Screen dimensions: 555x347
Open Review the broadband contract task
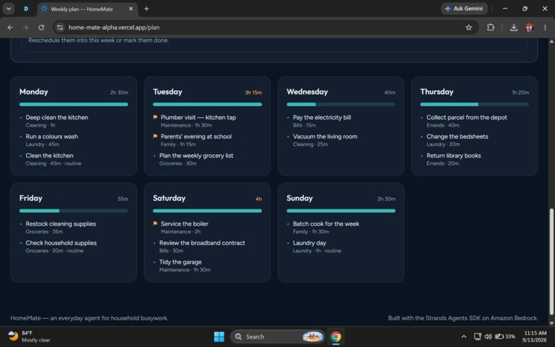pyautogui.click(x=202, y=243)
